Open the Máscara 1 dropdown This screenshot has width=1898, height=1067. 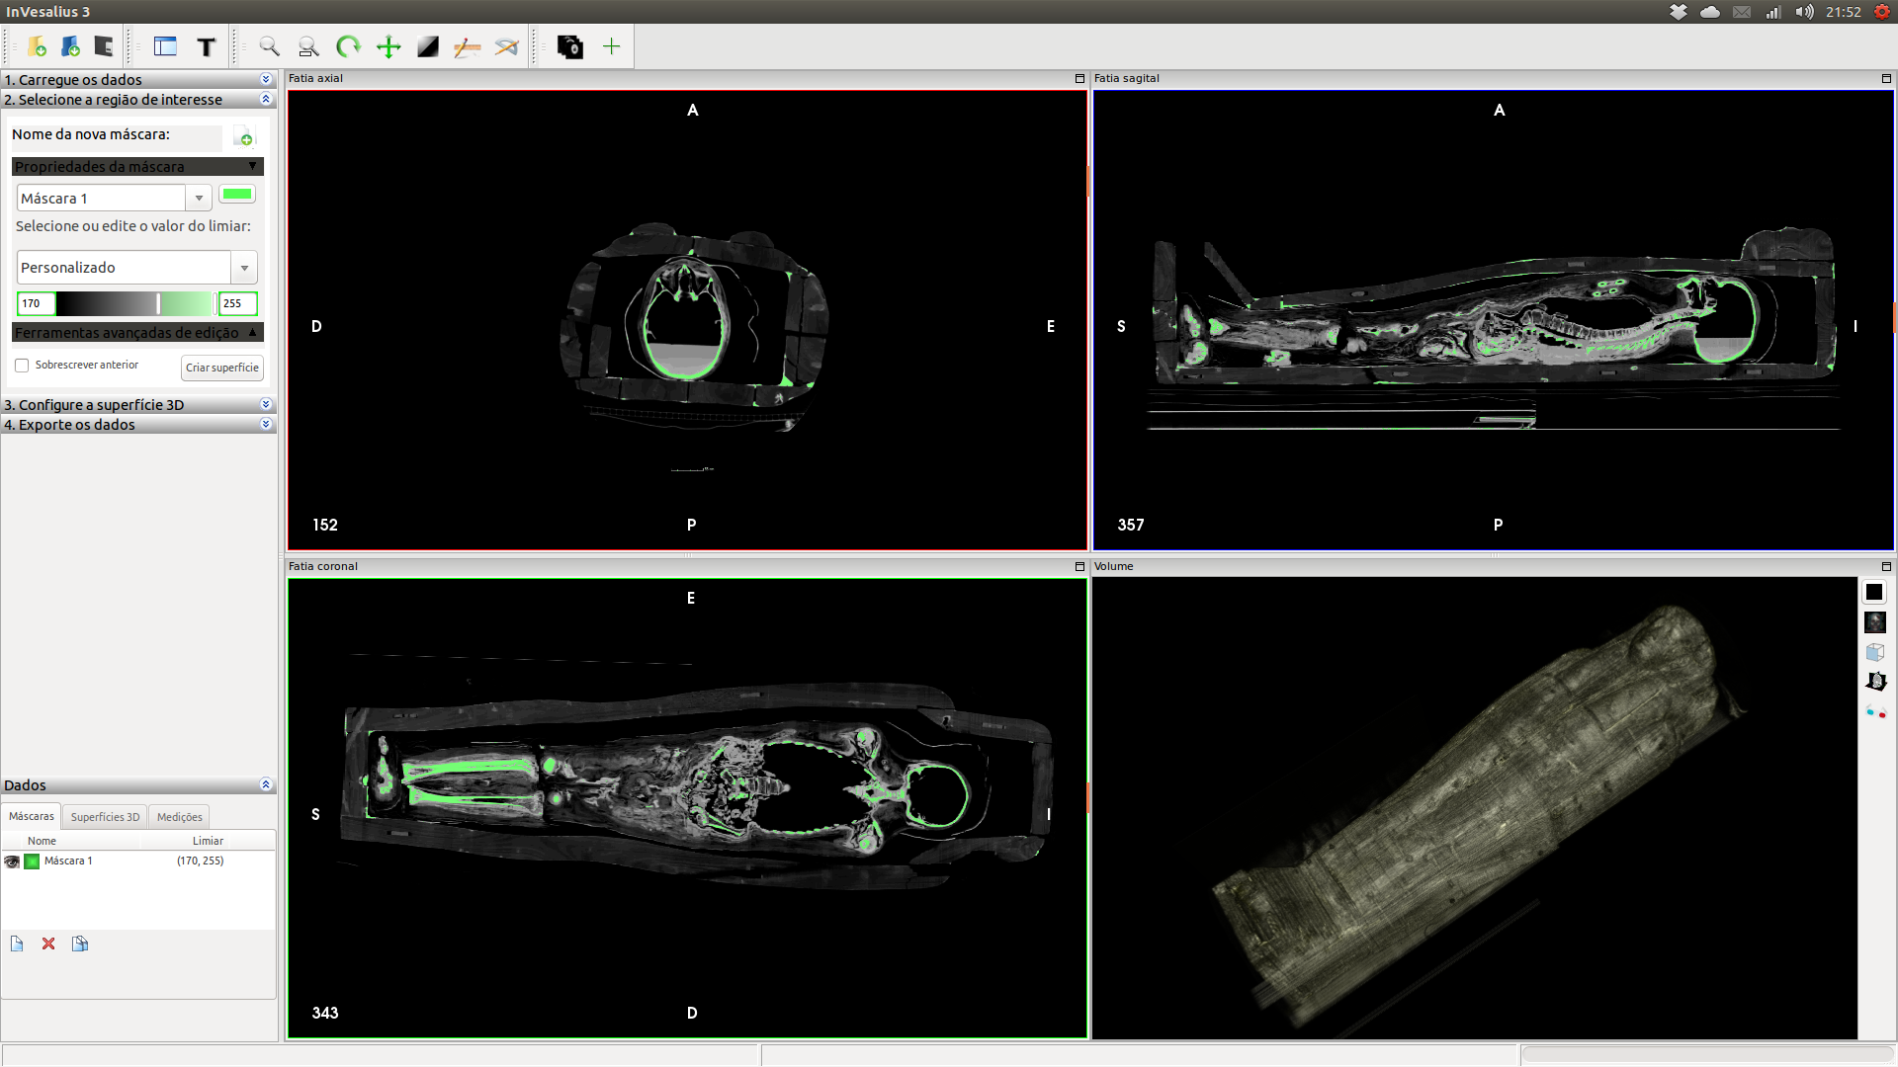click(199, 199)
